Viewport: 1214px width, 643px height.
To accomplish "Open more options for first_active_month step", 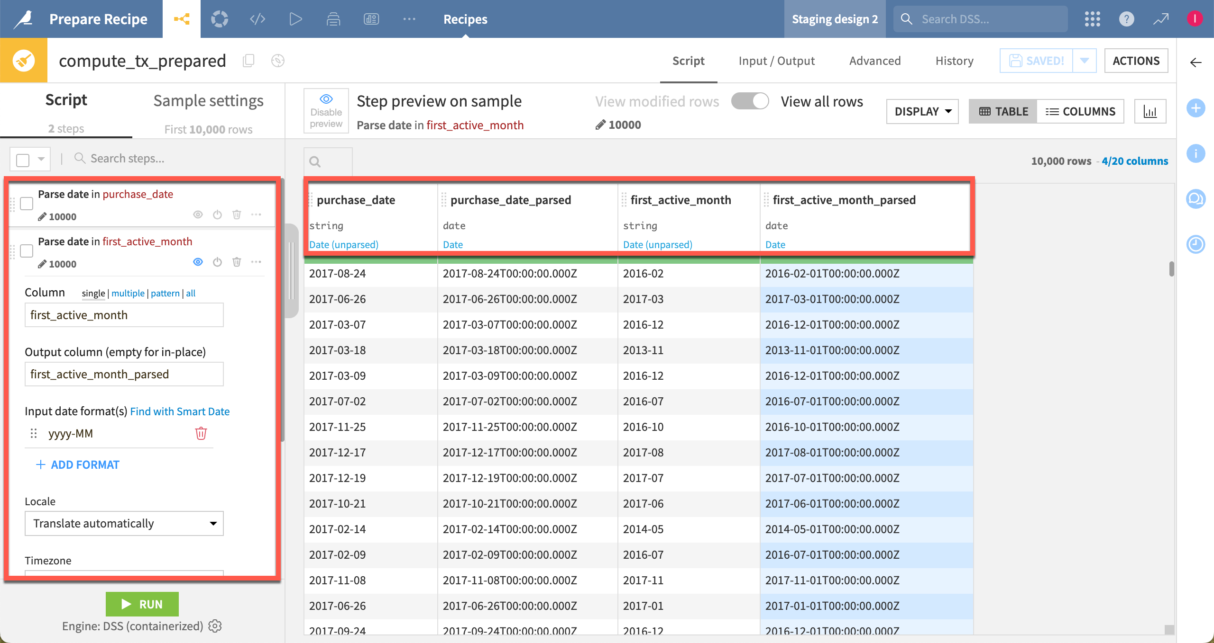I will (x=256, y=262).
